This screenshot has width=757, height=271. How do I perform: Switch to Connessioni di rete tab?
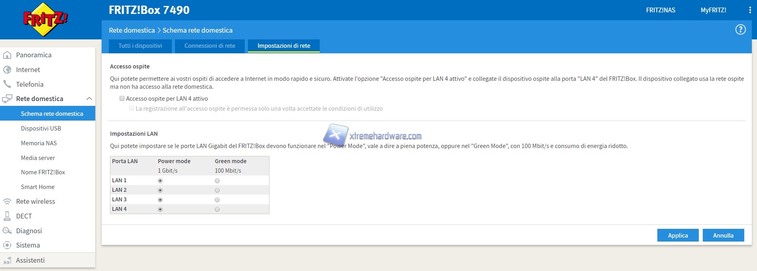[x=210, y=46]
